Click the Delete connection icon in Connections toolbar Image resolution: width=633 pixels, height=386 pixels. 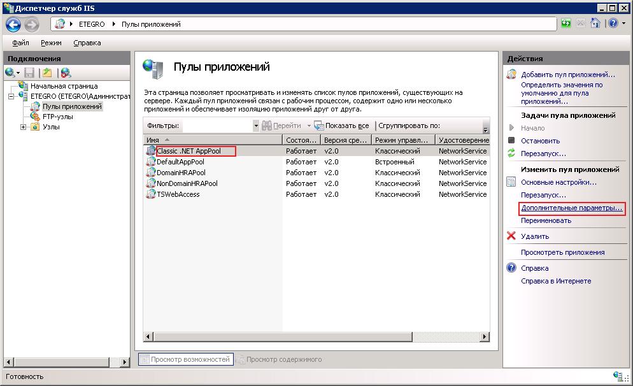(66, 73)
